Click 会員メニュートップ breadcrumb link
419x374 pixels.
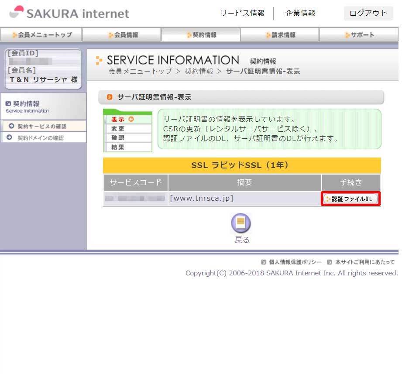[x=140, y=71]
